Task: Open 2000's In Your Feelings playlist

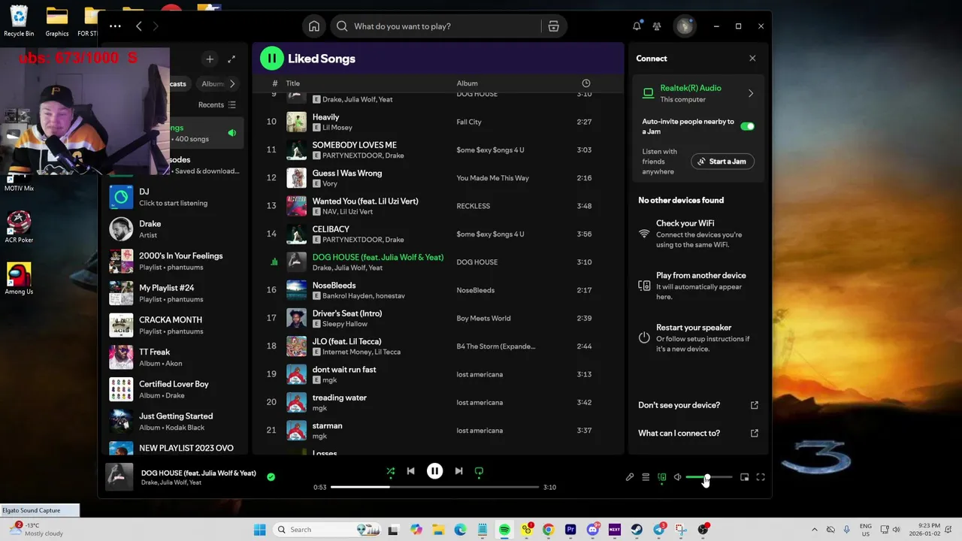Action: point(174,261)
